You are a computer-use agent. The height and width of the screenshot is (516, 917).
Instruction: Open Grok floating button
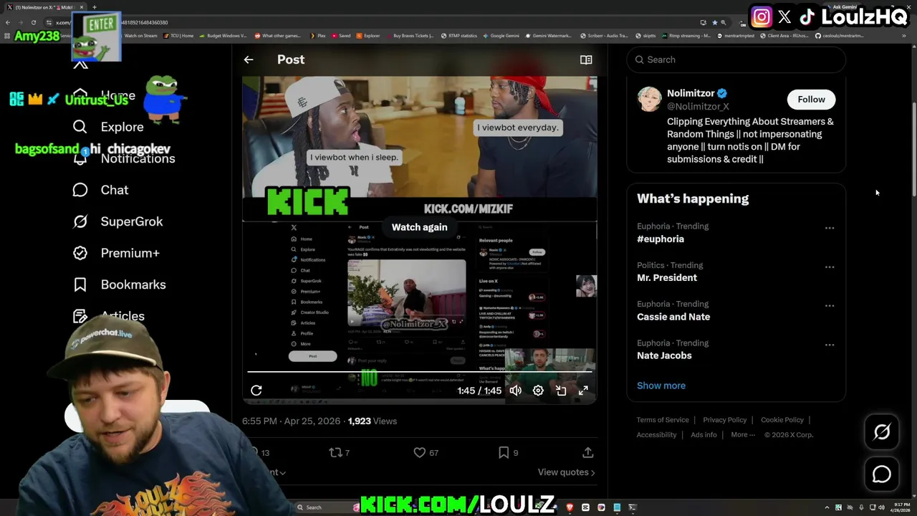coord(882,431)
